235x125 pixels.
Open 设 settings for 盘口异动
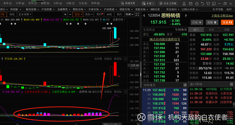pyautogui.click(x=231, y=84)
